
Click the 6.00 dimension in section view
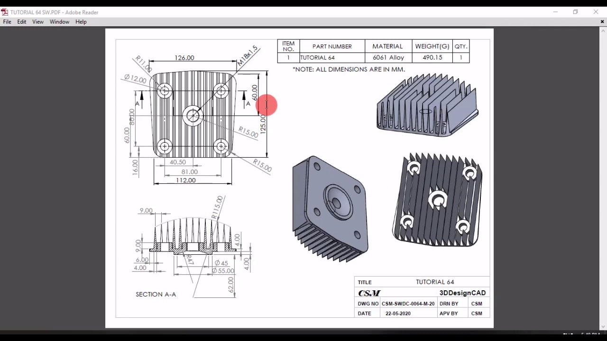pos(142,260)
